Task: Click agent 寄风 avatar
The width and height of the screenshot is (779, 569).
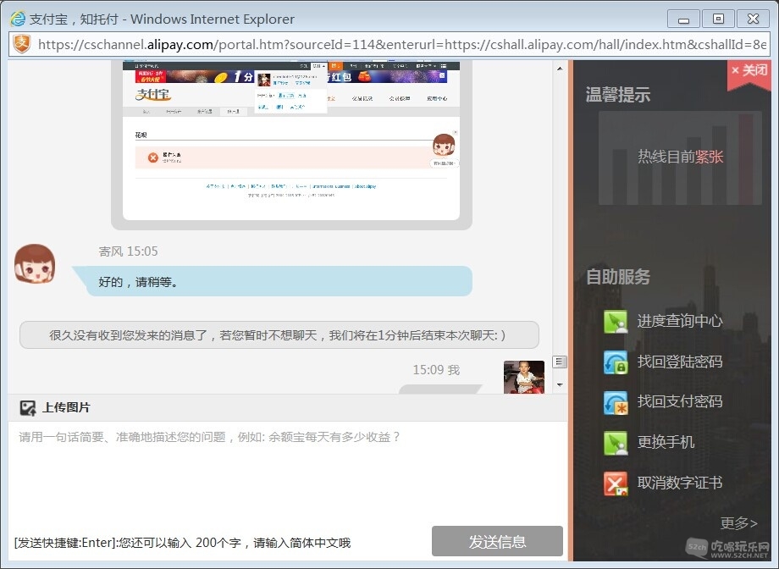Action: (x=35, y=264)
